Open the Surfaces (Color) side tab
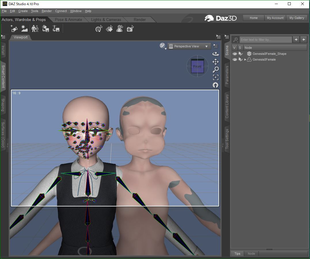Viewport: 310px width, 259px height. [3, 135]
